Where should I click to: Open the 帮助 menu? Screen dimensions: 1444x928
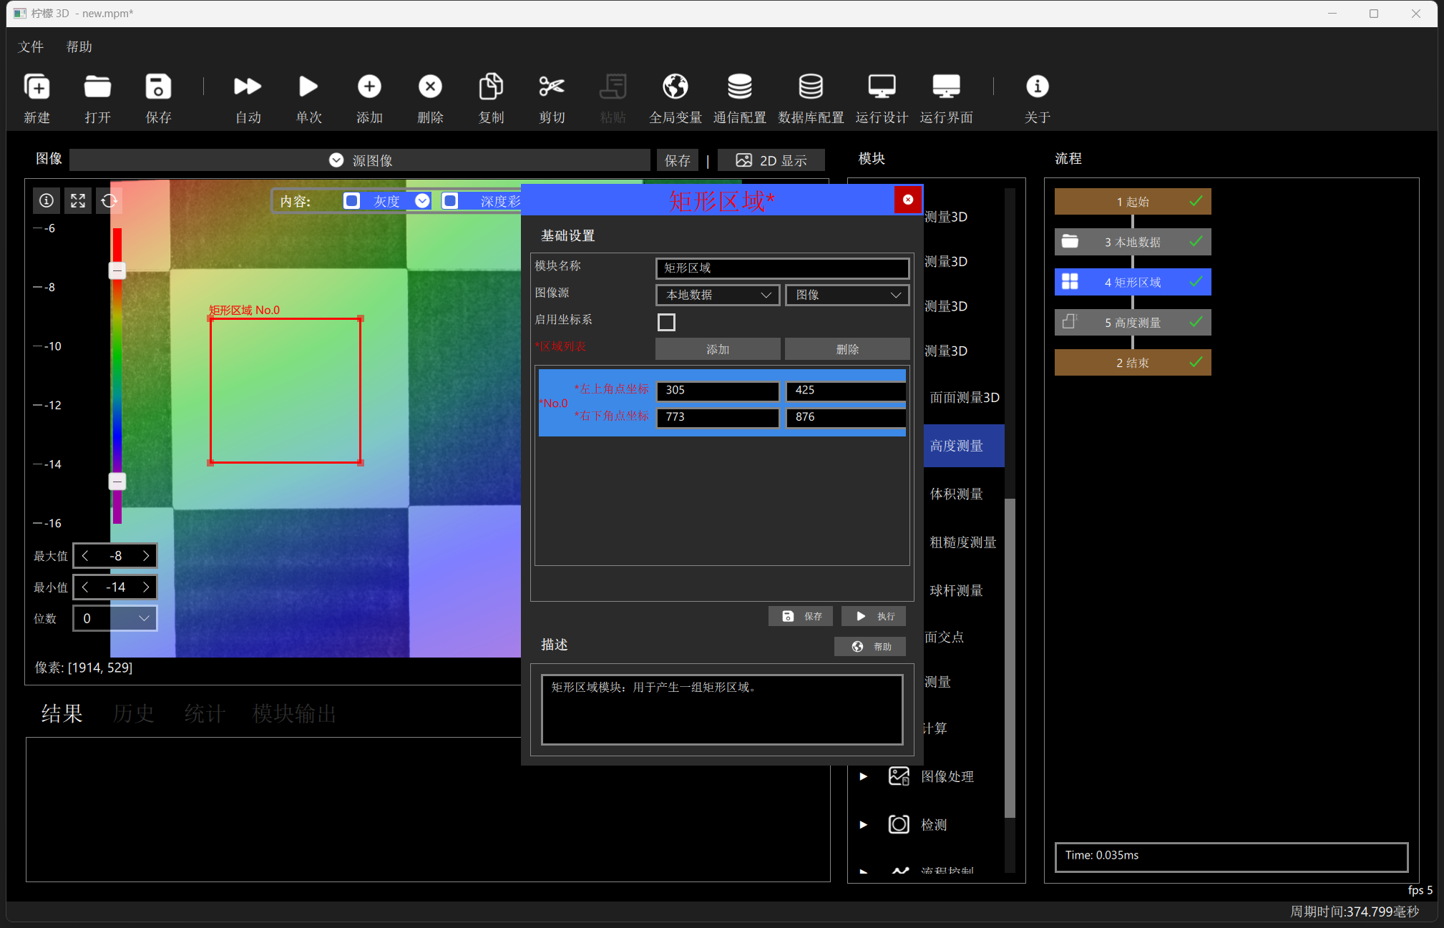(79, 47)
